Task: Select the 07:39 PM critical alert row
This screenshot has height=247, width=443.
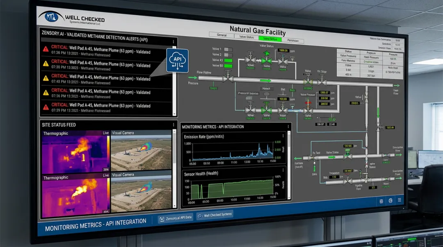Action: (x=107, y=108)
